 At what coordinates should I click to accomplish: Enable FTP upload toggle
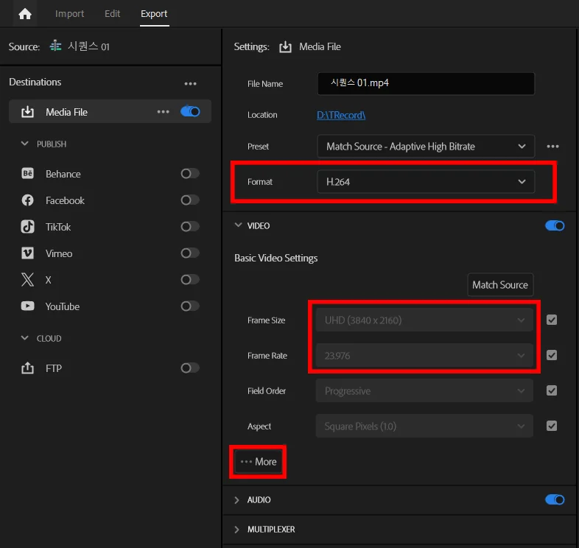pyautogui.click(x=190, y=368)
